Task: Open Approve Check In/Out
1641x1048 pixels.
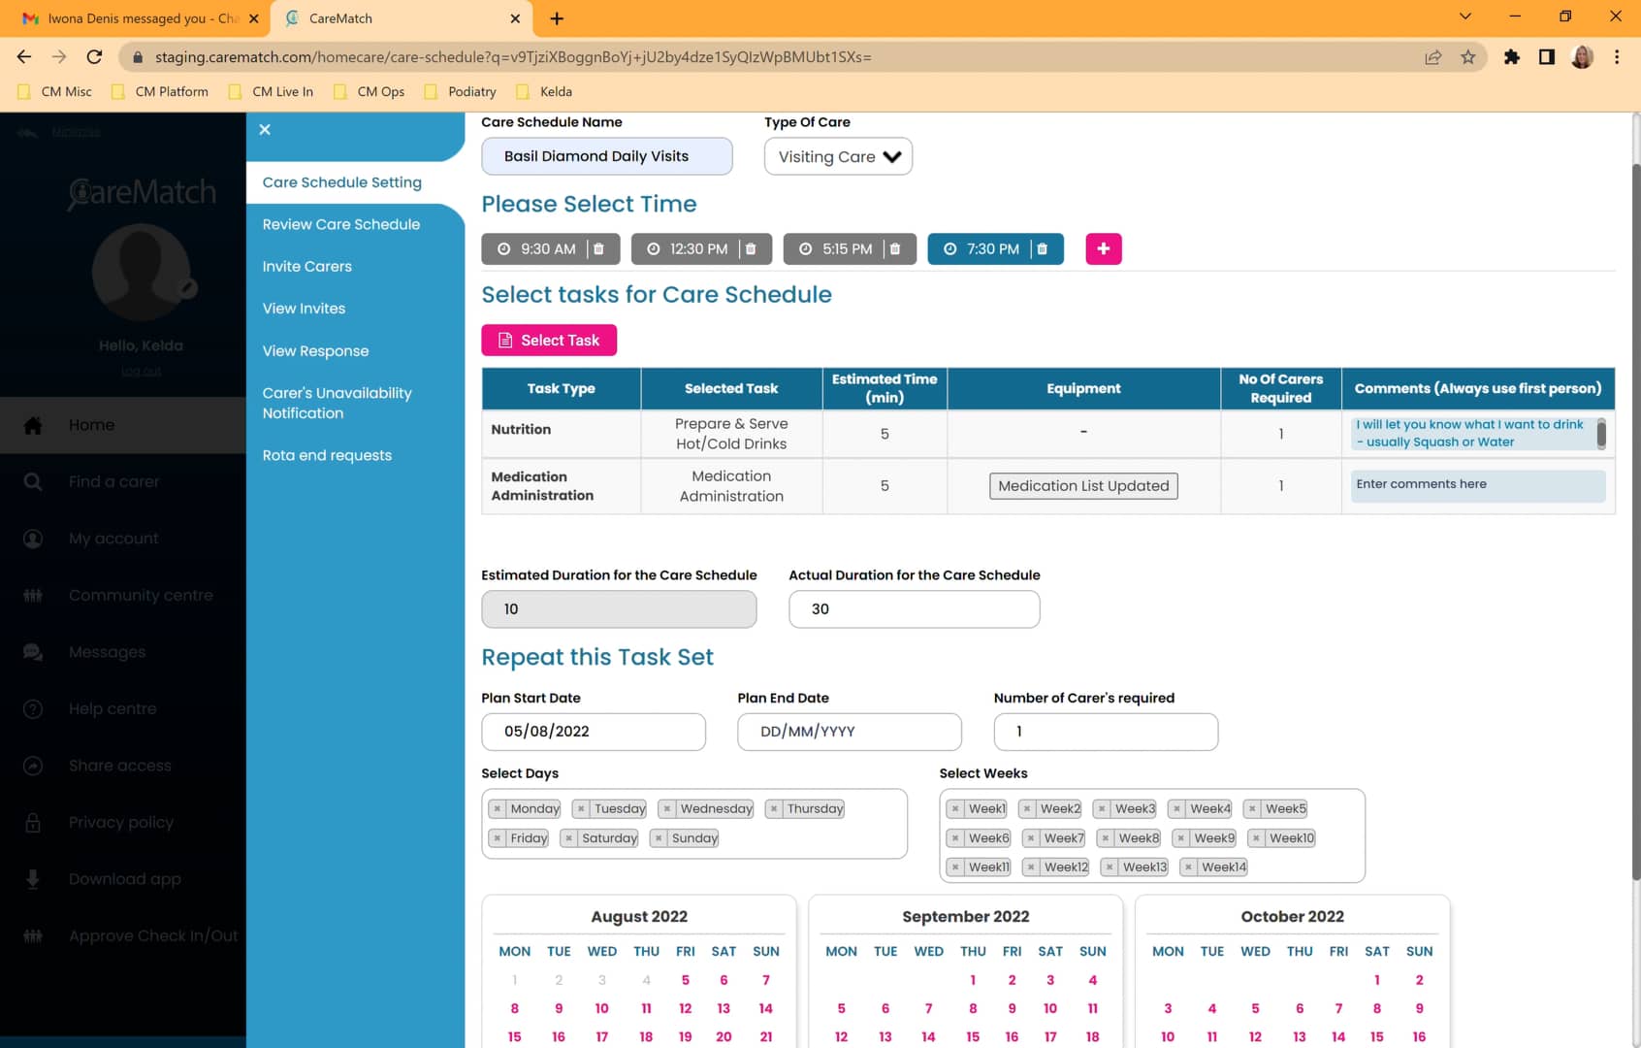Action: [x=152, y=935]
